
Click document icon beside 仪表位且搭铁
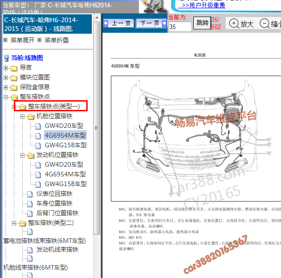(x=30, y=194)
